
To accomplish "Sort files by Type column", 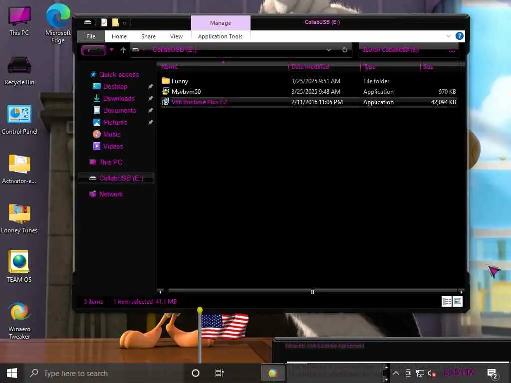I will coord(390,66).
